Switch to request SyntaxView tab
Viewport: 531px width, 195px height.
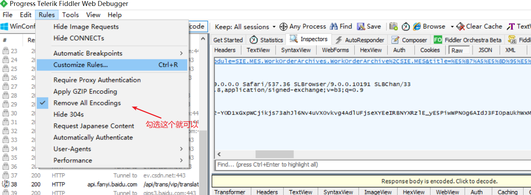tap(296, 50)
